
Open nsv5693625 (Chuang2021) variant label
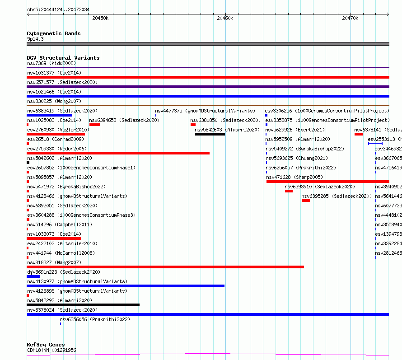point(297,158)
